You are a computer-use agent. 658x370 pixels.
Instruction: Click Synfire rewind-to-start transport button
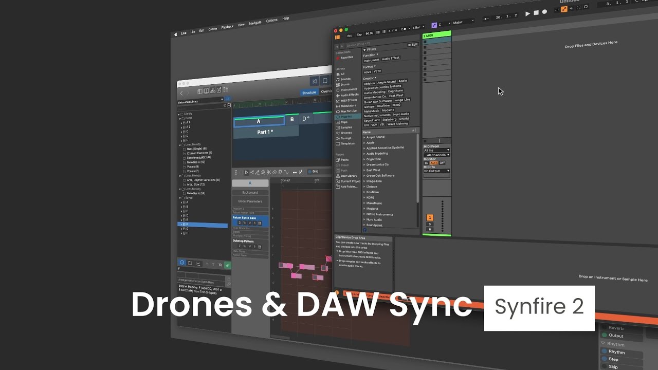point(315,81)
